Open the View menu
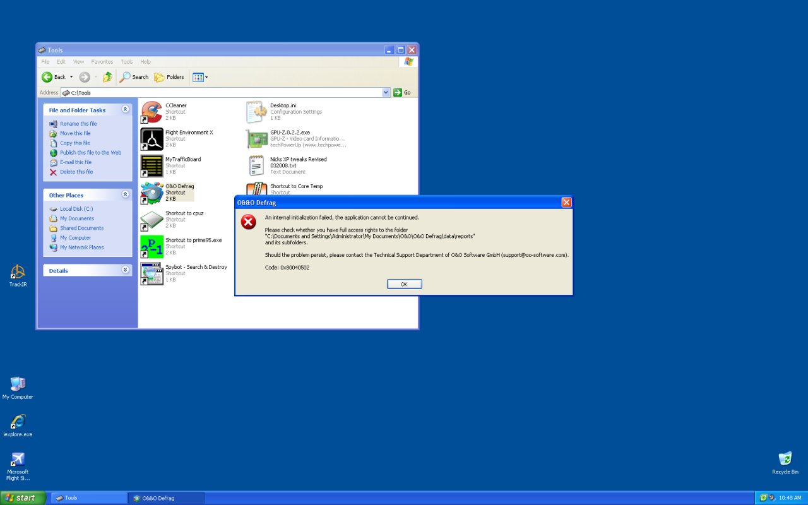Screen dimensions: 808x505 click(78, 62)
